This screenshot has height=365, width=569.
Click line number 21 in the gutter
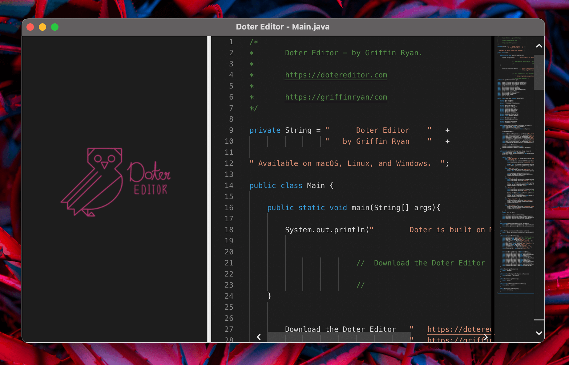pyautogui.click(x=229, y=263)
